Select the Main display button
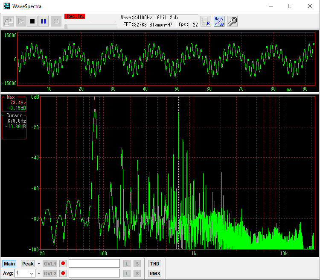320x280 pixels. (x=9, y=264)
